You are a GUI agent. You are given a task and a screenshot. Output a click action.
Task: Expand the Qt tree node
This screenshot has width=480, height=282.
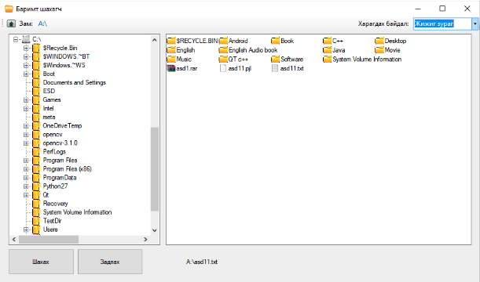[26, 195]
